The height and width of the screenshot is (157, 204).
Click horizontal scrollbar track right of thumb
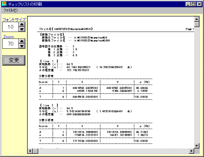click(112, 151)
